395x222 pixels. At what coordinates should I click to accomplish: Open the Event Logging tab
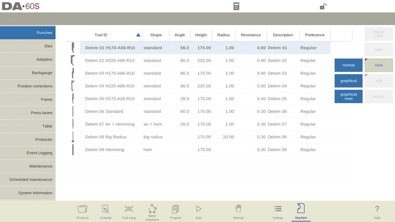(28, 153)
